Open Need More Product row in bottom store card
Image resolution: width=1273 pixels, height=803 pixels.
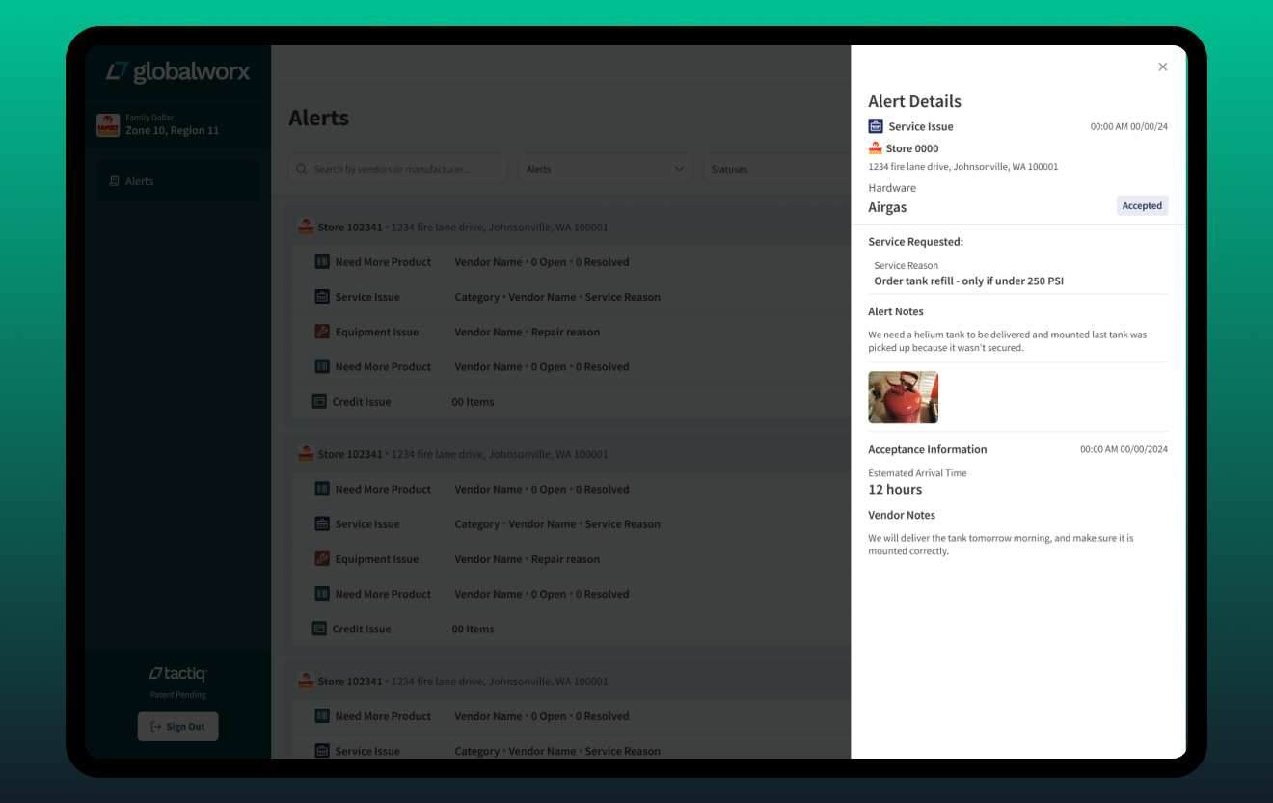572,716
